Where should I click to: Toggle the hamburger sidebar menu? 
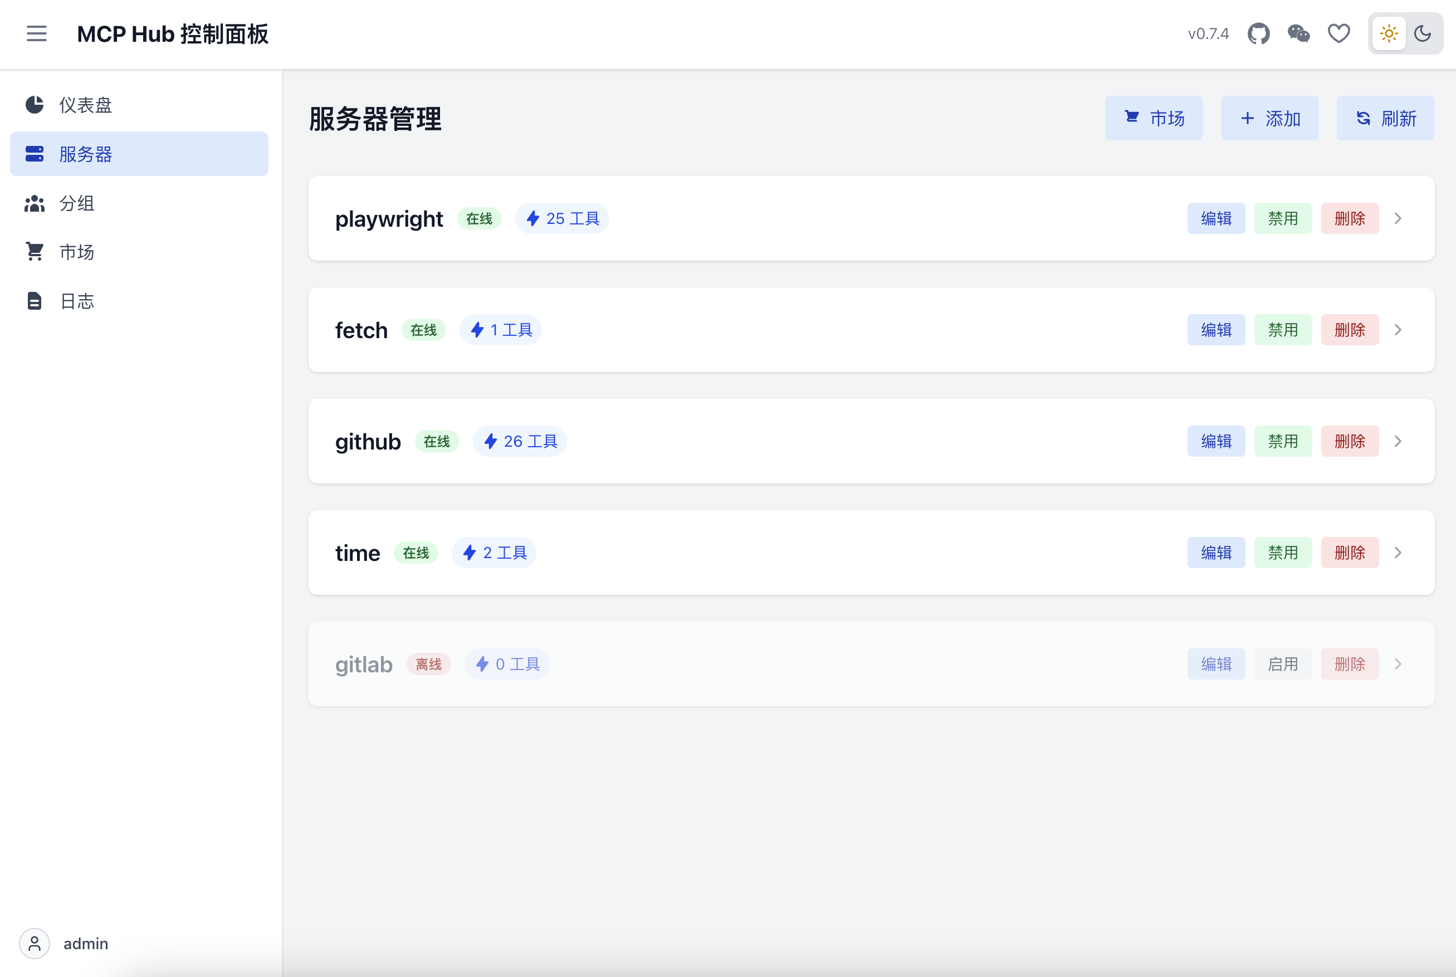[37, 33]
